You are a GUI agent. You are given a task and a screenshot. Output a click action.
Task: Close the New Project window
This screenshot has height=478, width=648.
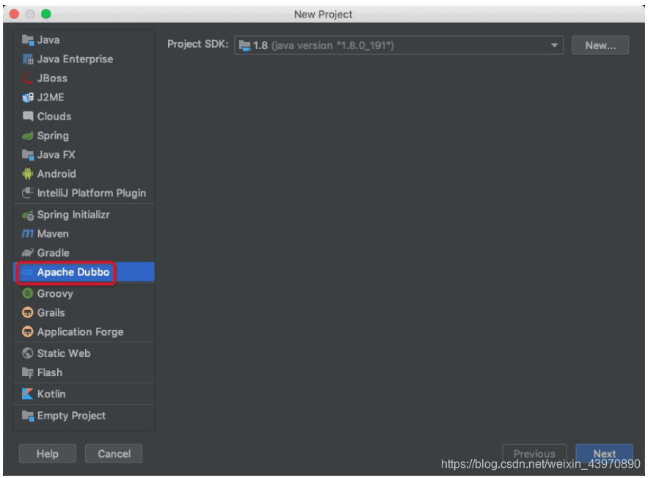pos(14,14)
